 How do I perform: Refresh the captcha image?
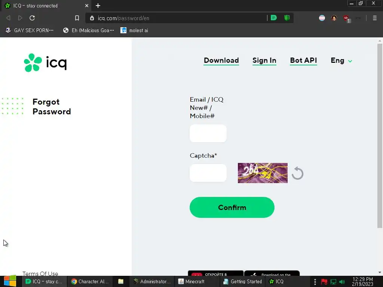pyautogui.click(x=297, y=173)
